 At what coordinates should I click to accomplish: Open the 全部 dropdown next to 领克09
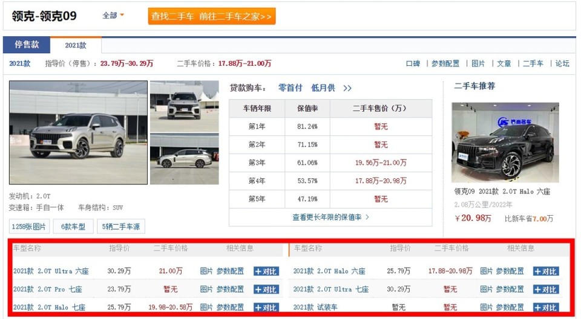pyautogui.click(x=113, y=16)
